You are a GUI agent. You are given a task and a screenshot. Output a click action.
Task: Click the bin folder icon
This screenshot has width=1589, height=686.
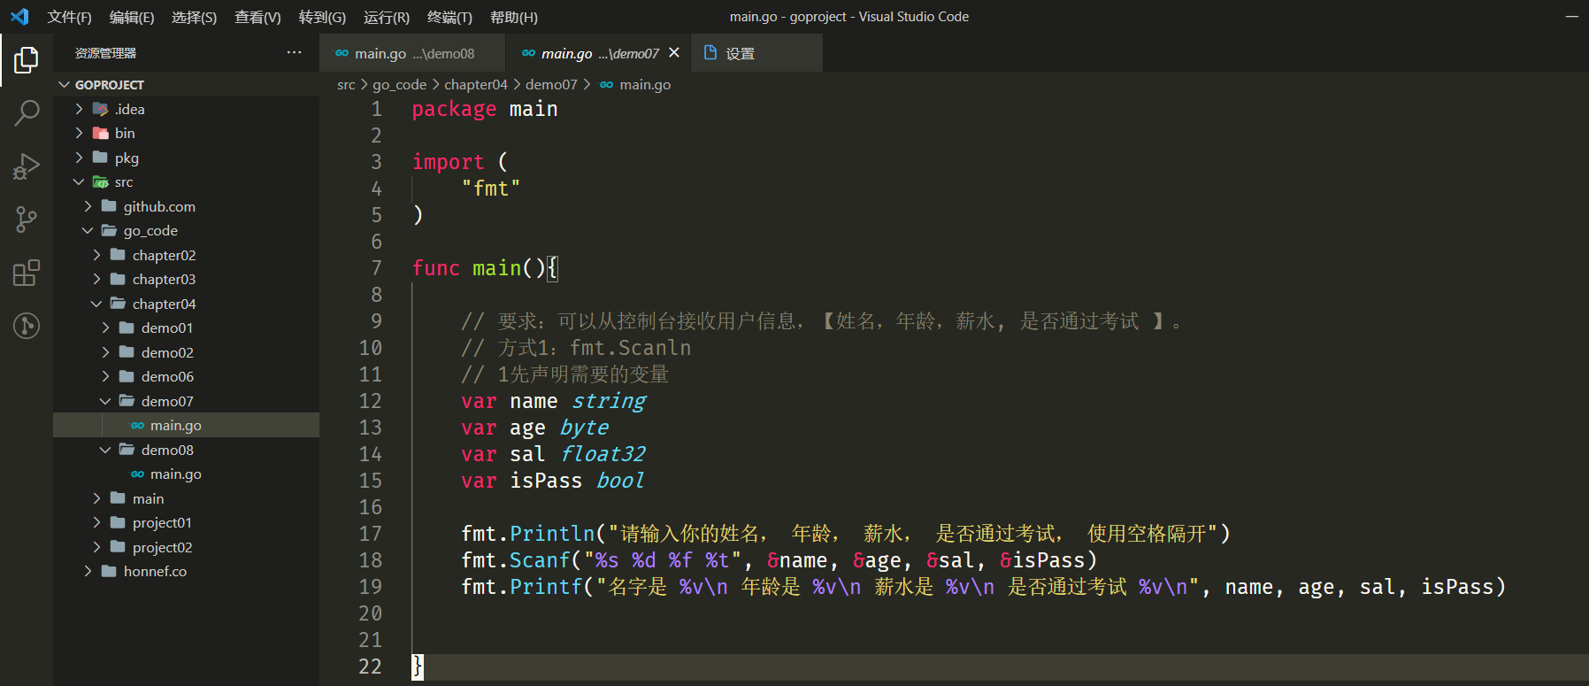[100, 133]
